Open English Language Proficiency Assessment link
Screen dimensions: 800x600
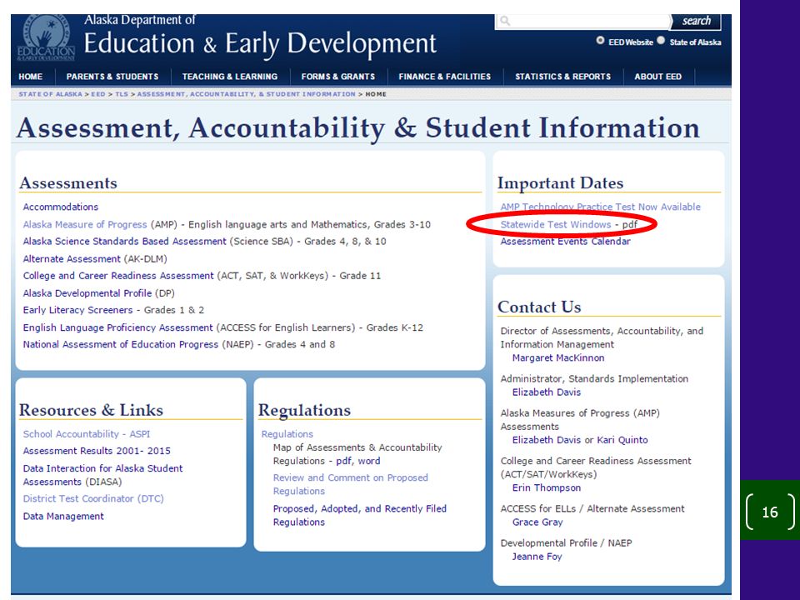(117, 327)
